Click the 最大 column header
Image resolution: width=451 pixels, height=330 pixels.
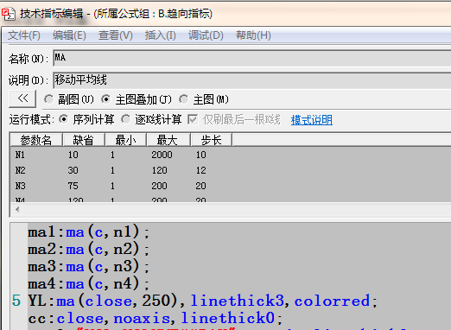click(x=168, y=140)
